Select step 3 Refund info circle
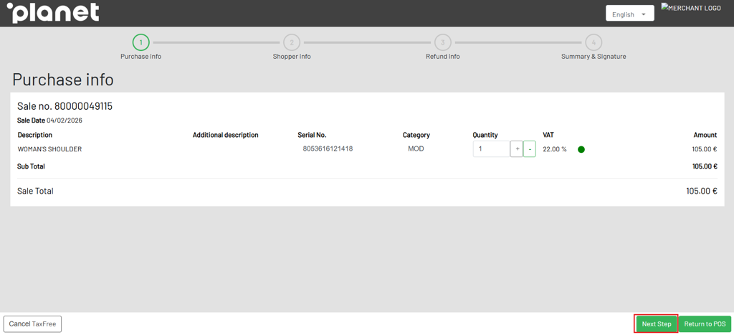734x335 pixels. point(442,42)
